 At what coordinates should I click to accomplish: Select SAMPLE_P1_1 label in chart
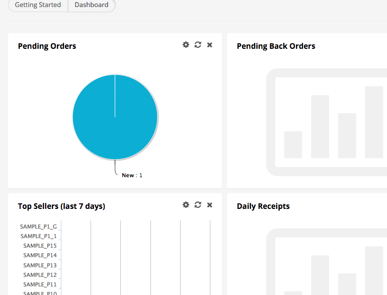[x=39, y=236]
